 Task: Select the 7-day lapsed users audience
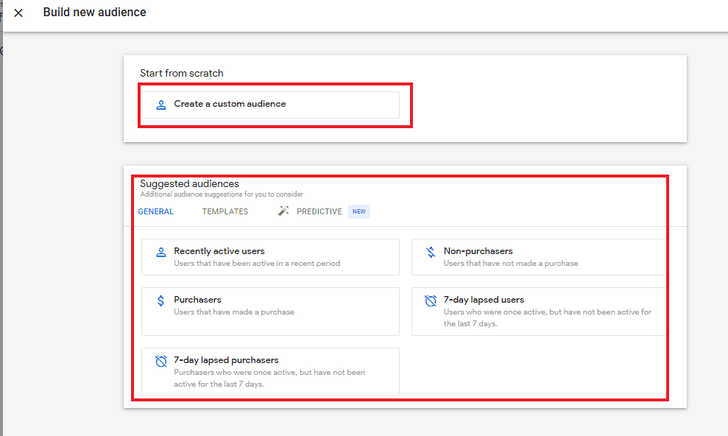coord(539,312)
